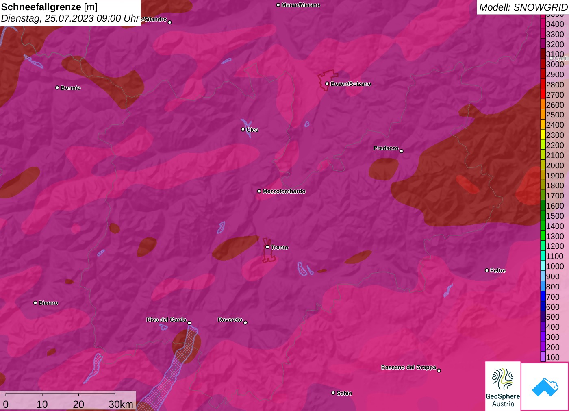Viewport: 569px width, 411px height.
Task: Pick the 400 legend color swatch
Action: click(x=543, y=327)
